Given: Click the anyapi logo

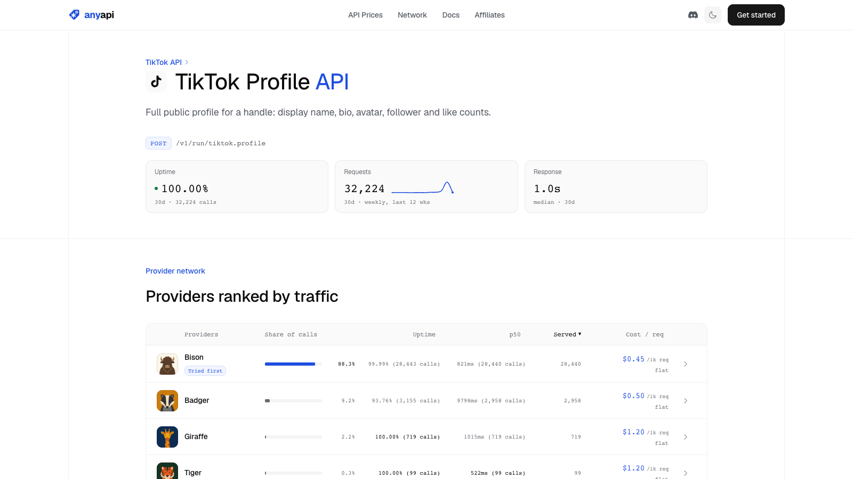Looking at the screenshot, I should point(91,15).
